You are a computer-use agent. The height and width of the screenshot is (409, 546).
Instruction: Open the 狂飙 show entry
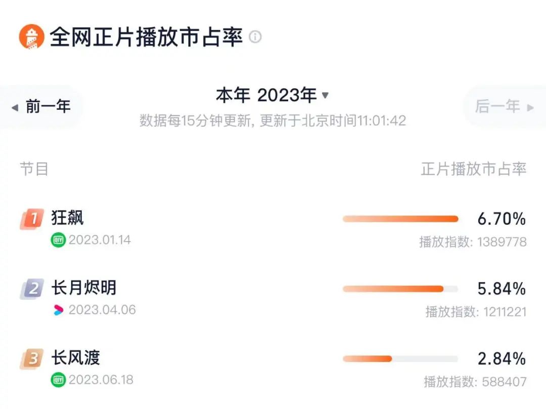pyautogui.click(x=68, y=218)
